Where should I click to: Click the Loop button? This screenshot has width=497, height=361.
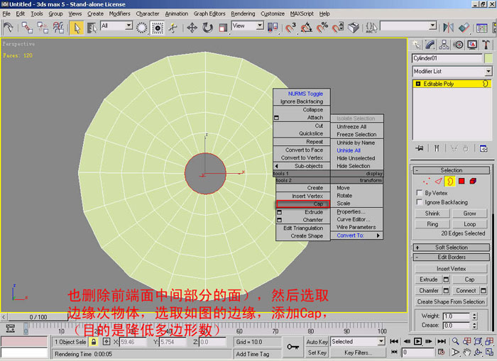click(x=469, y=224)
